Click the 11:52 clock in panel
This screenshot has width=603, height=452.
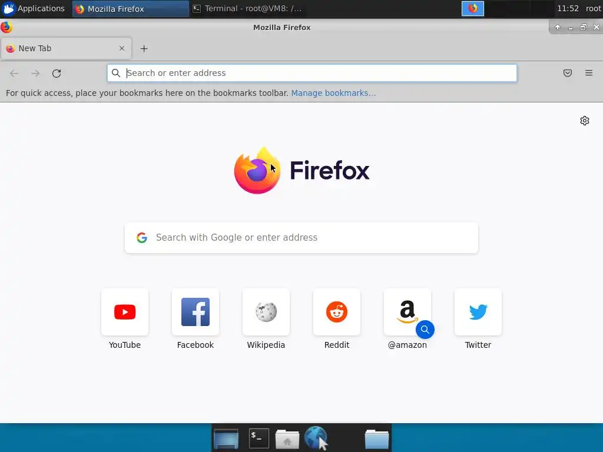(x=568, y=8)
